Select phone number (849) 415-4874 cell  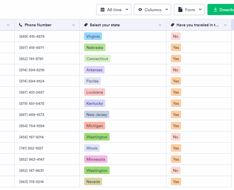click(32, 36)
